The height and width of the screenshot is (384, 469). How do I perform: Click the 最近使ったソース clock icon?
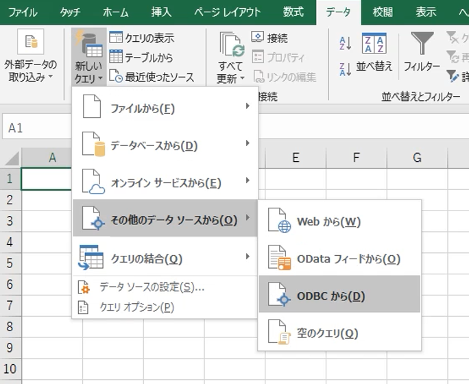coord(116,76)
